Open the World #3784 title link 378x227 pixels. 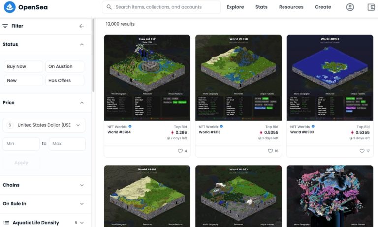tap(119, 132)
